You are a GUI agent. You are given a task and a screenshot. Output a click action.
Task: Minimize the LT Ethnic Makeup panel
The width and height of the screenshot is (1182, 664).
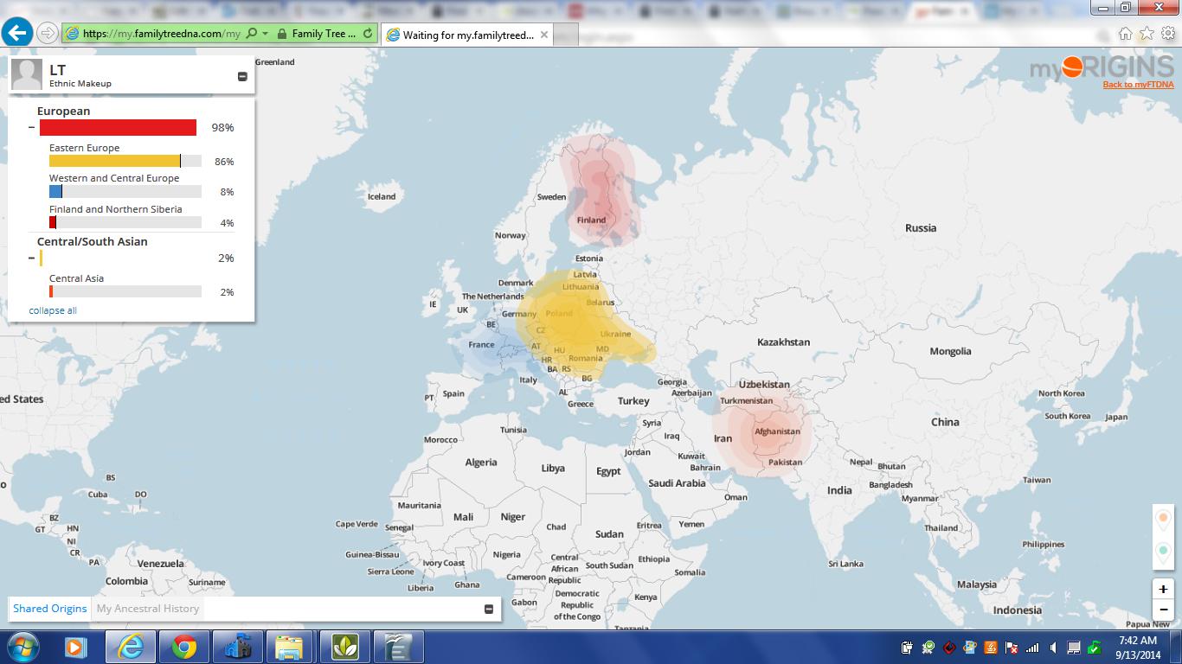pos(242,77)
